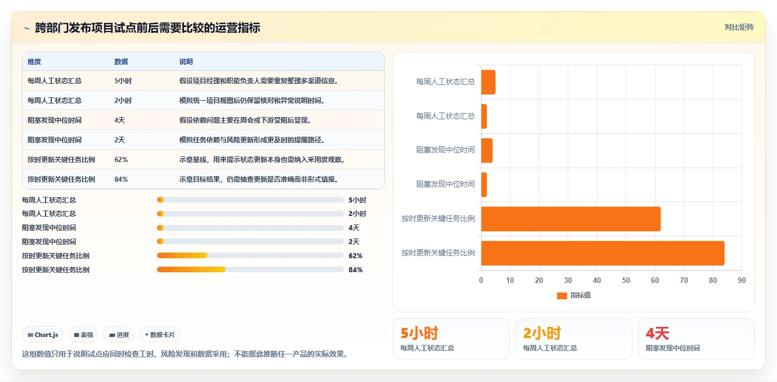
Task: Click the 2天 cell in the table
Action: (119, 140)
